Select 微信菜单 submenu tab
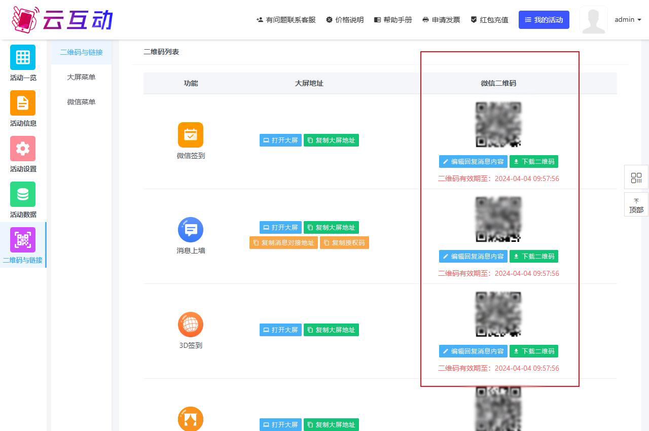 pos(81,102)
